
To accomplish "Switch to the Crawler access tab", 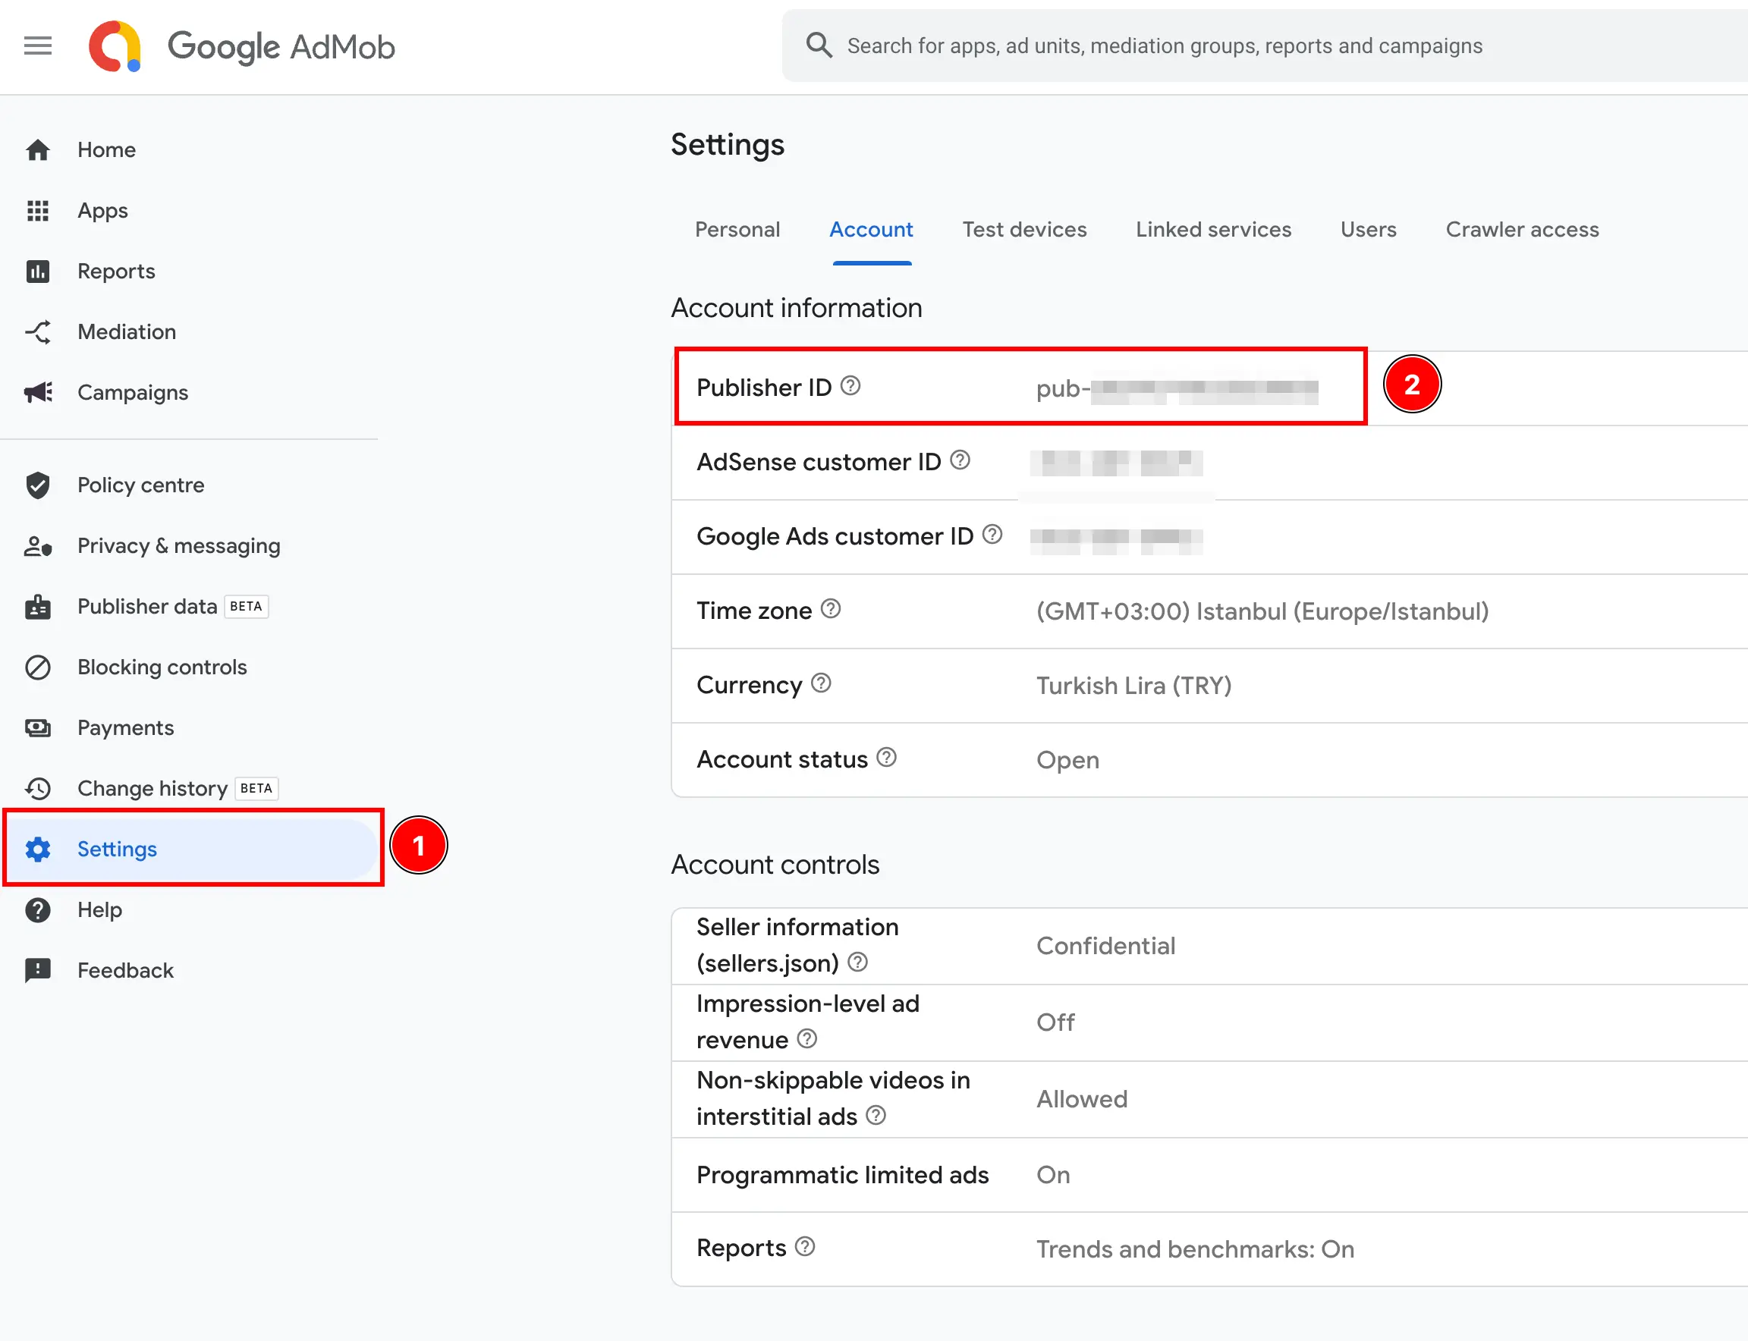I will click(1522, 230).
